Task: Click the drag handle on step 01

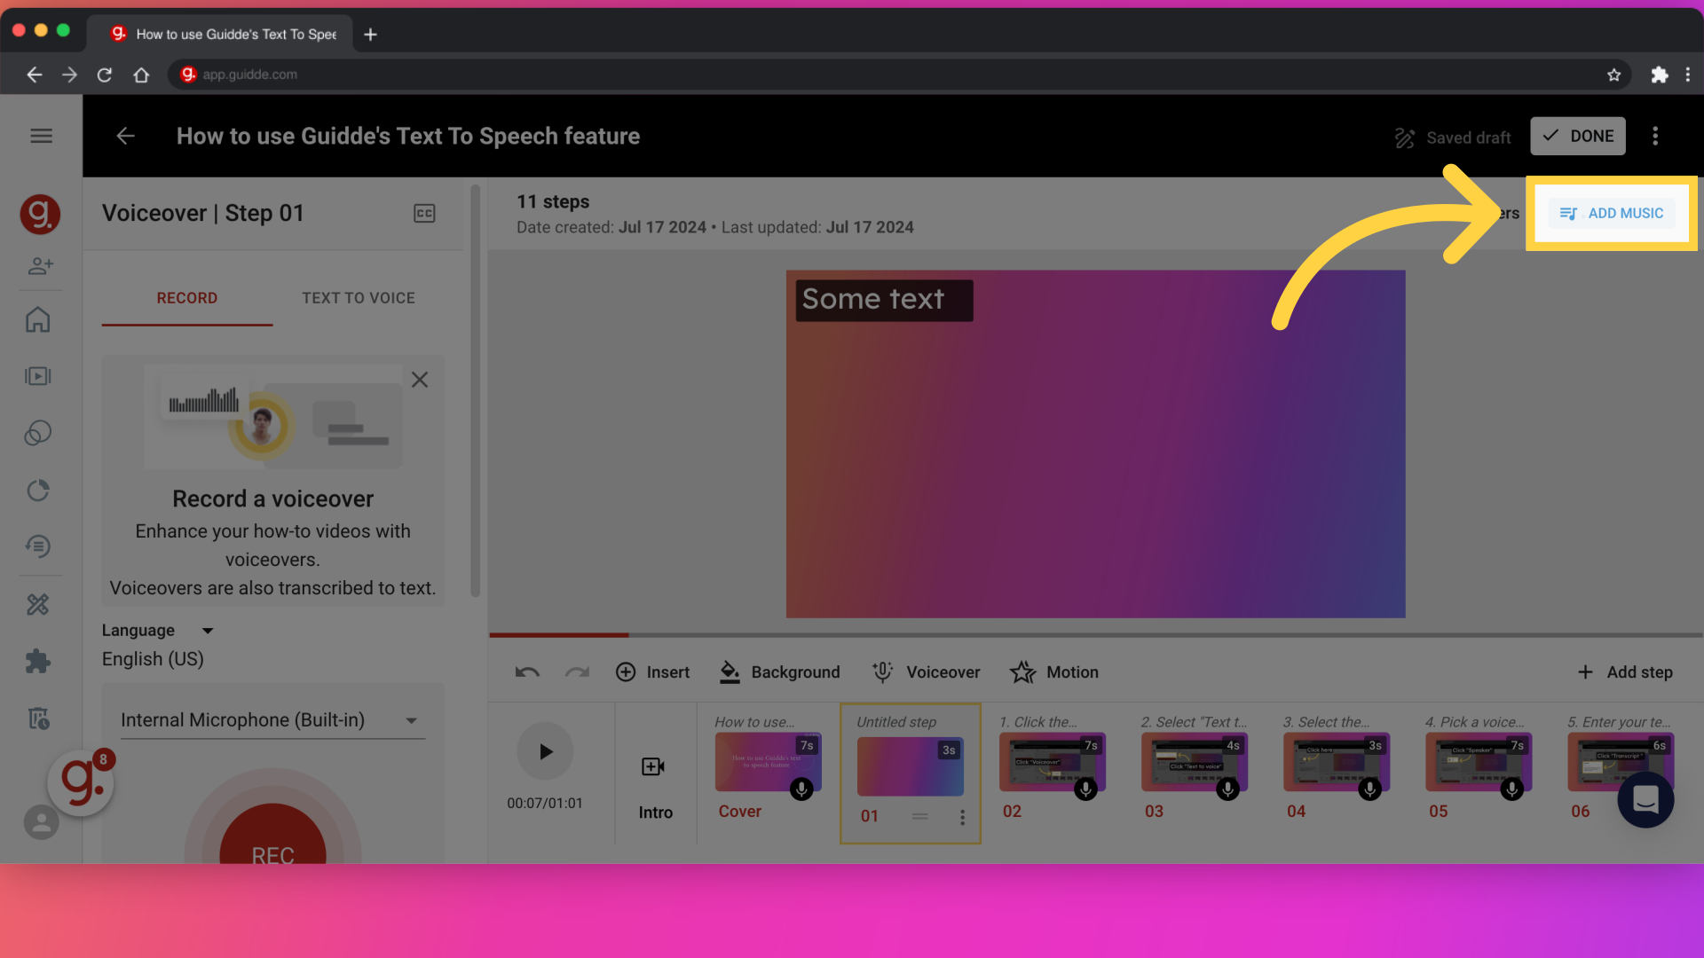Action: pos(920,816)
